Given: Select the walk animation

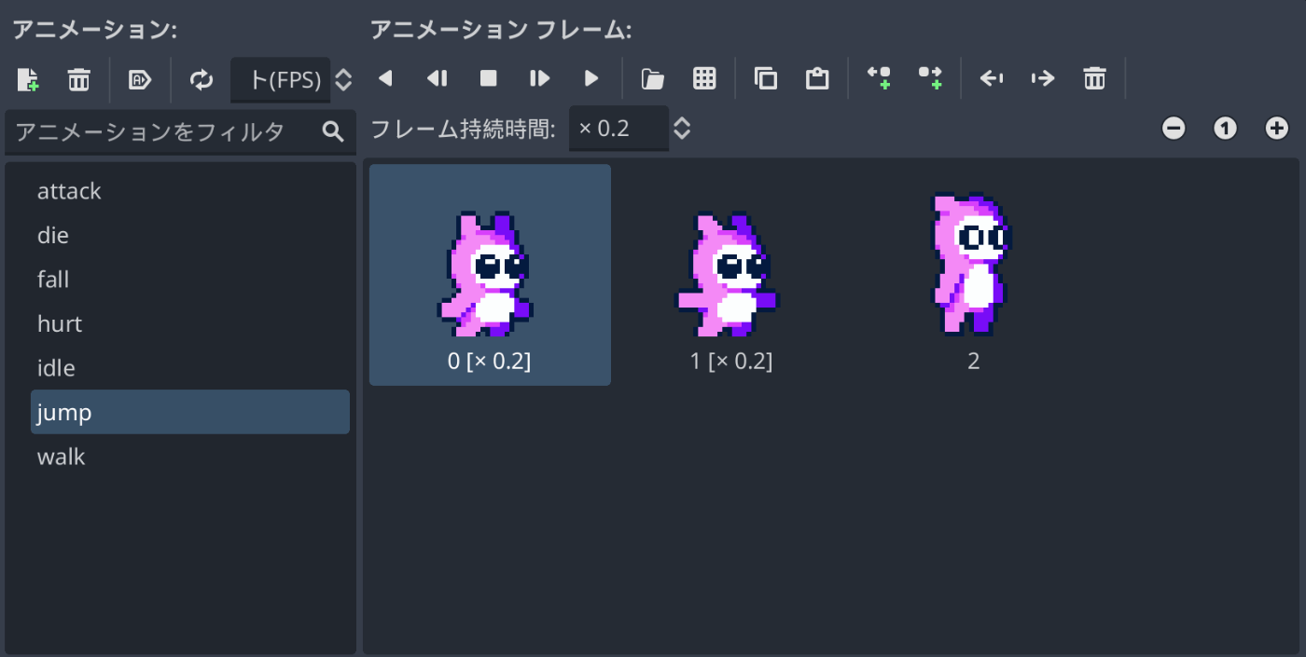Looking at the screenshot, I should (x=190, y=457).
